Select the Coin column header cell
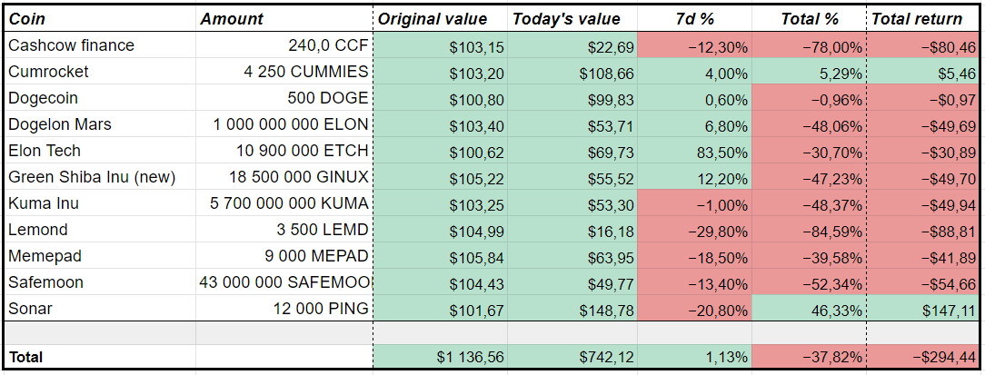This screenshot has height=375, width=985. tap(99, 19)
